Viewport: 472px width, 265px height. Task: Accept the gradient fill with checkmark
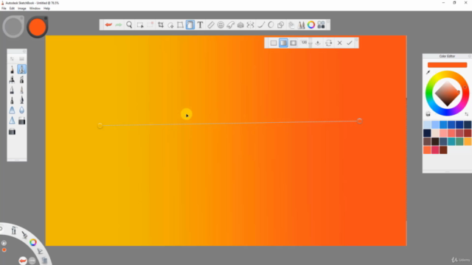[350, 43]
